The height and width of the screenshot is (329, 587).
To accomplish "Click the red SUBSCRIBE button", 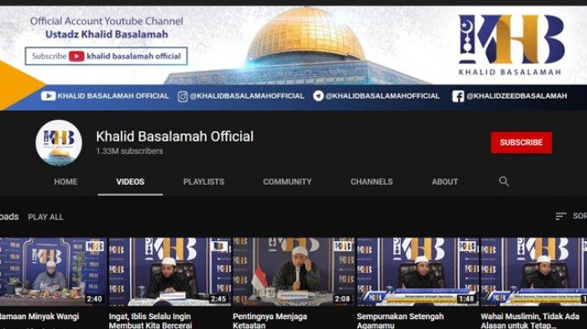I will tap(521, 142).
